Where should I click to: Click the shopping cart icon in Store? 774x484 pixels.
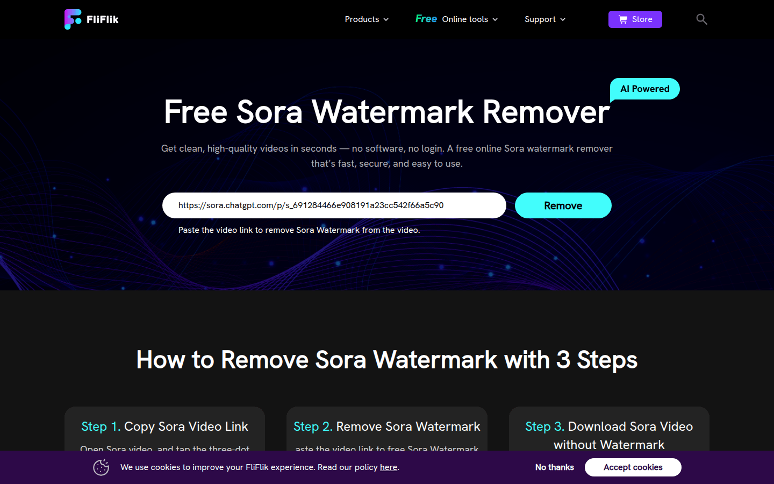(x=623, y=19)
